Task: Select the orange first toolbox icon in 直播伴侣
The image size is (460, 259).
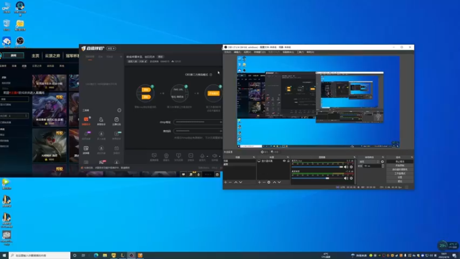Action: coord(86,121)
